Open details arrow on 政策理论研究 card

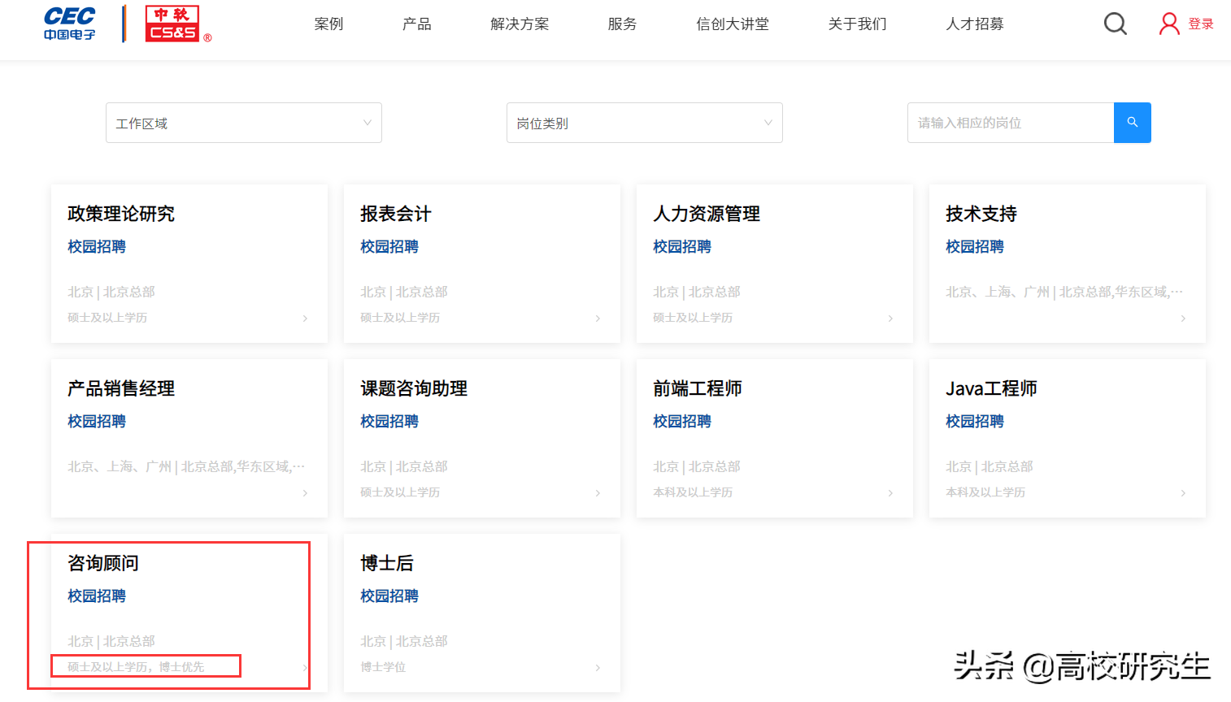[305, 318]
